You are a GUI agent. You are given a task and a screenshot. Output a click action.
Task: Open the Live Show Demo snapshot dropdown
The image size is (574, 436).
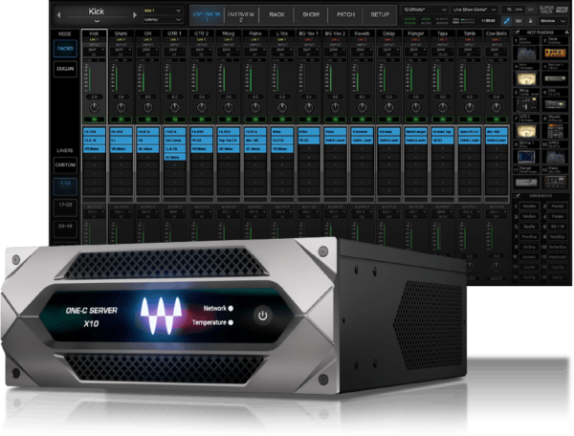475,10
